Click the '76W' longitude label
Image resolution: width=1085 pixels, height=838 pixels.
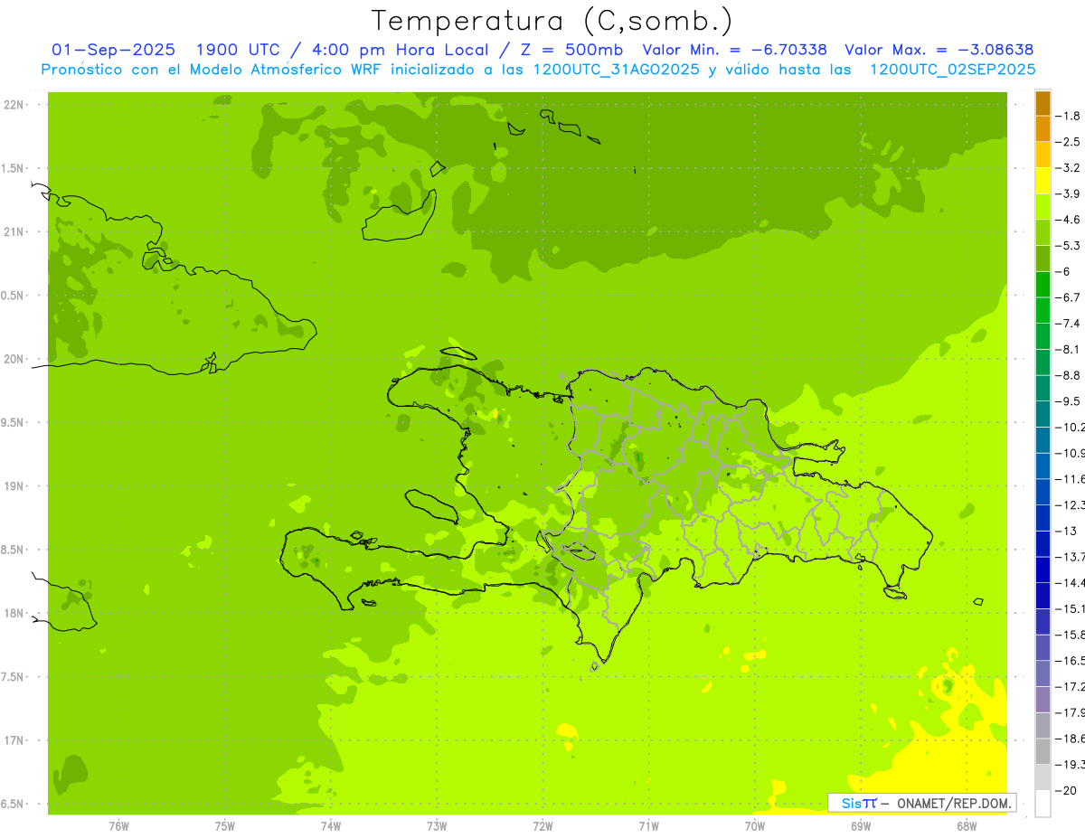coord(118,826)
